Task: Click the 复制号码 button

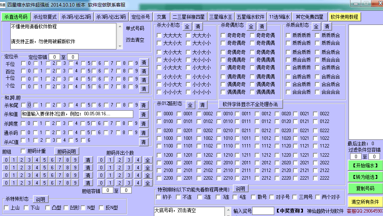Action: pyautogui.click(x=365, y=188)
